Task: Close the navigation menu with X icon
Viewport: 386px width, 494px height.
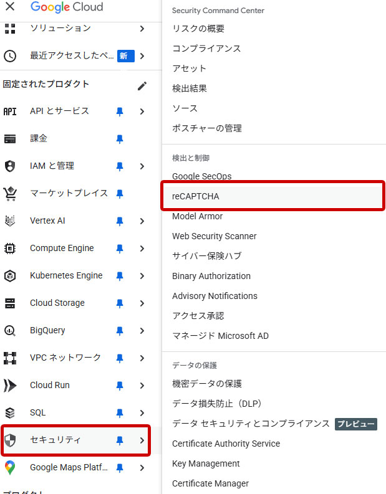Action: point(10,6)
